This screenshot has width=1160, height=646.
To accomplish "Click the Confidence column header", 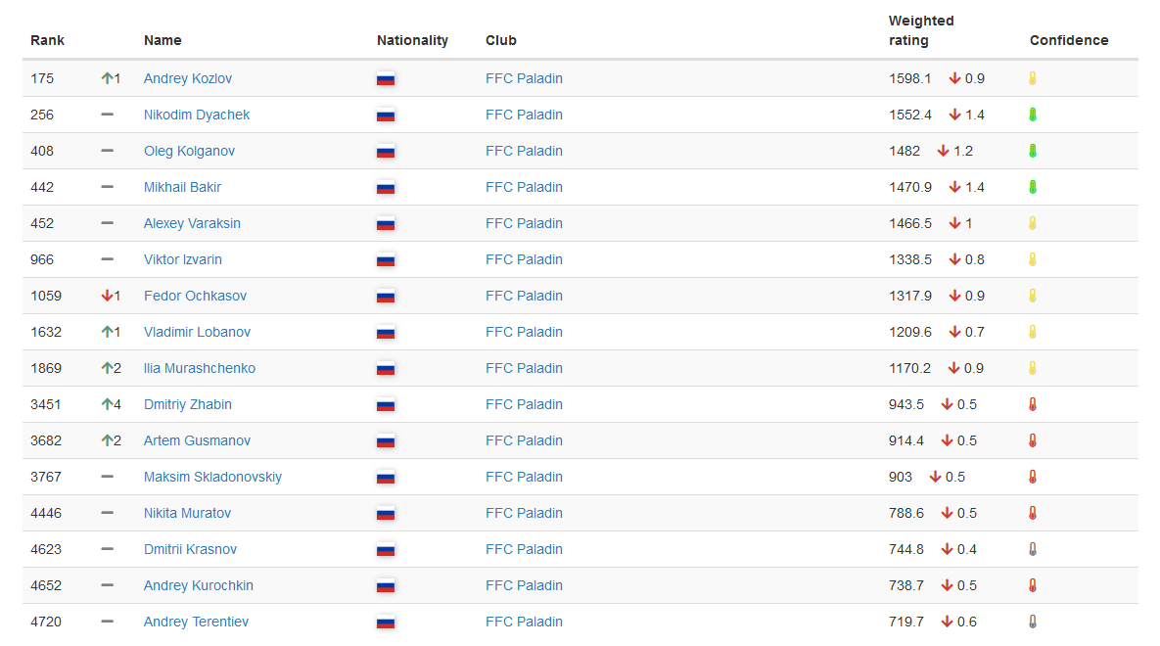I will (1068, 40).
